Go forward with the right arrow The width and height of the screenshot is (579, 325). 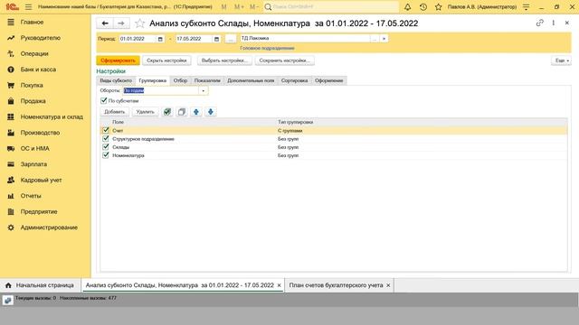(x=121, y=23)
